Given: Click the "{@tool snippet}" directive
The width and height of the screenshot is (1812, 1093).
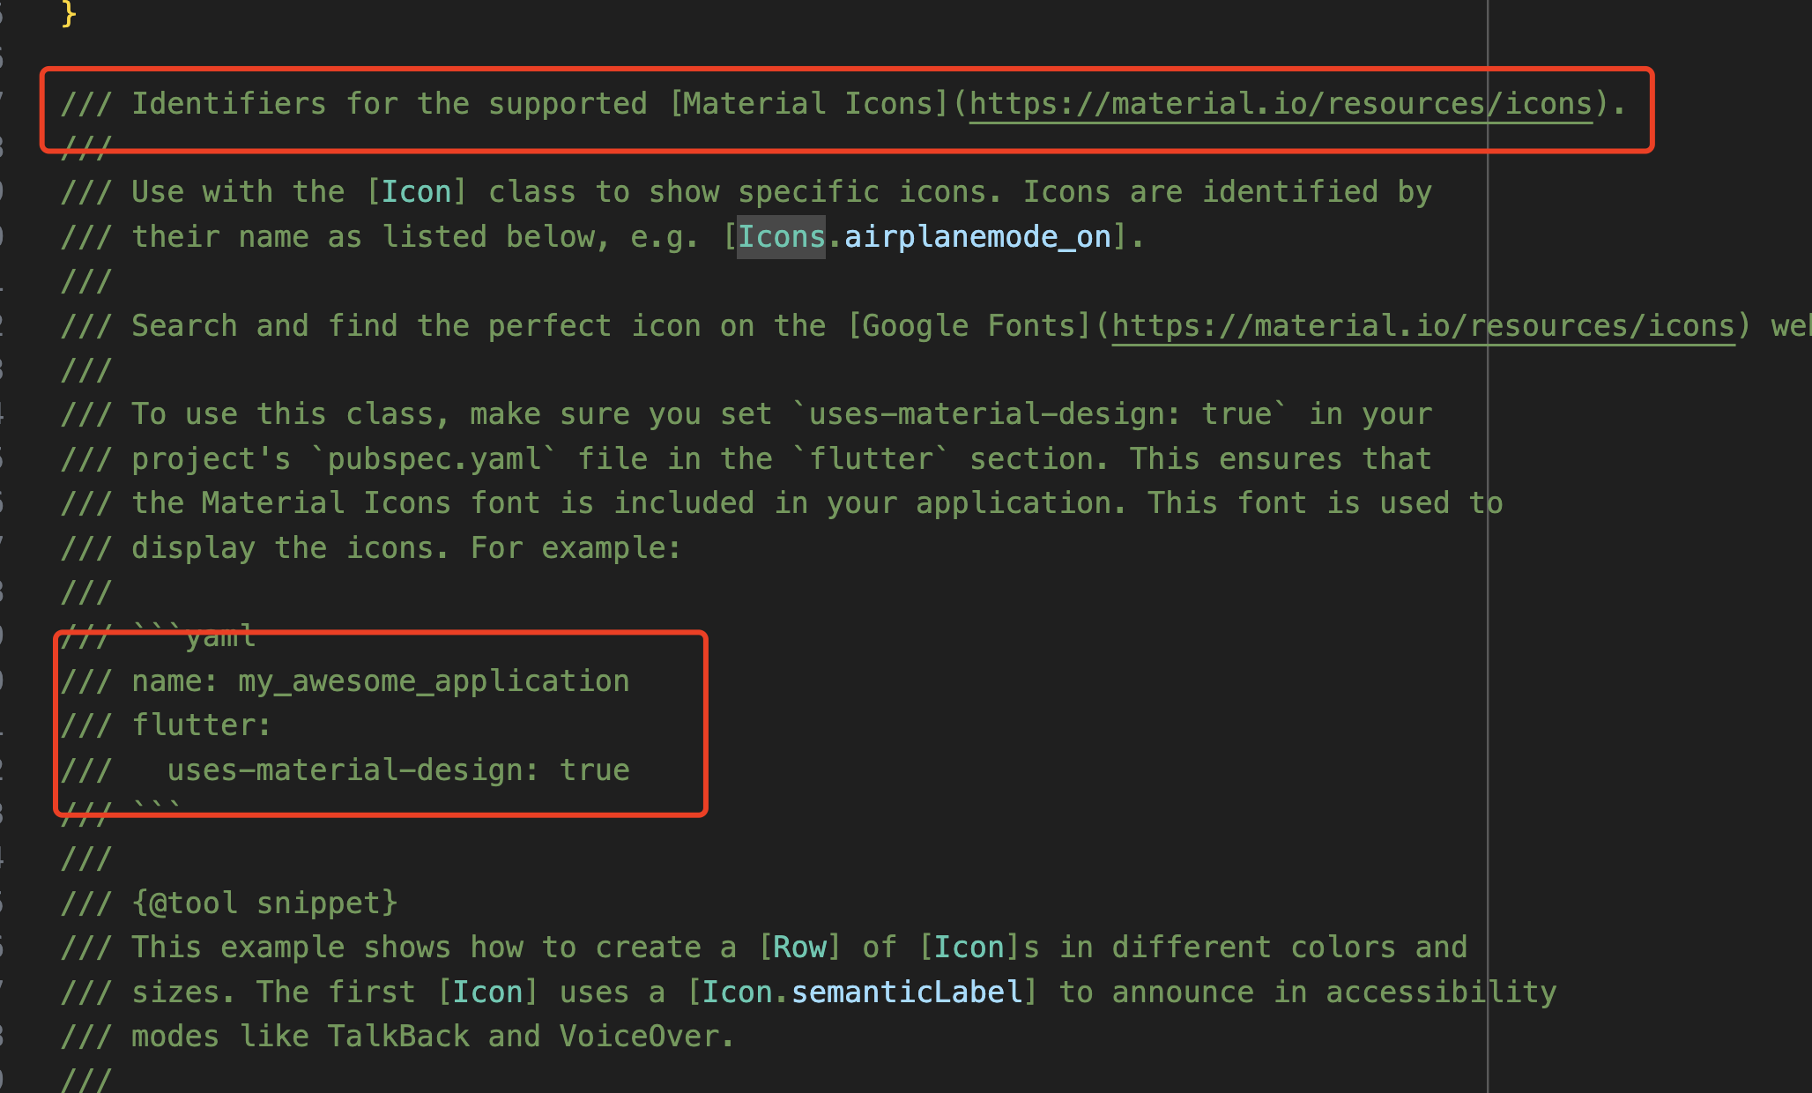Looking at the screenshot, I should pyautogui.click(x=264, y=903).
